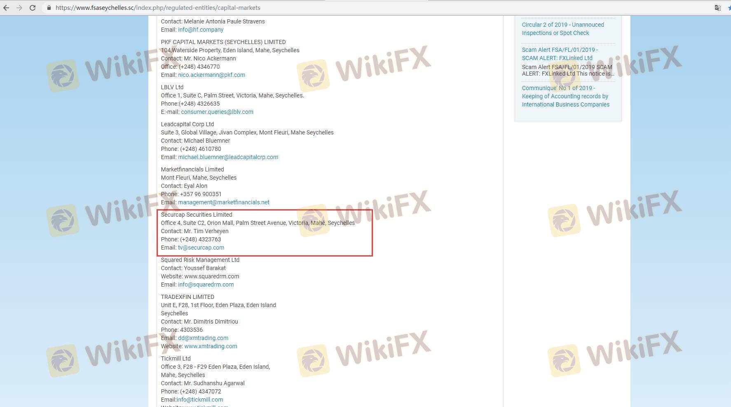Image resolution: width=731 pixels, height=407 pixels.
Task: Select the Waterside Property, Eden Island address
Action: click(x=230, y=50)
